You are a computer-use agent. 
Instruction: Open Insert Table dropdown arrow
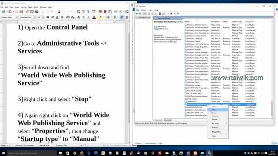(96, 12)
